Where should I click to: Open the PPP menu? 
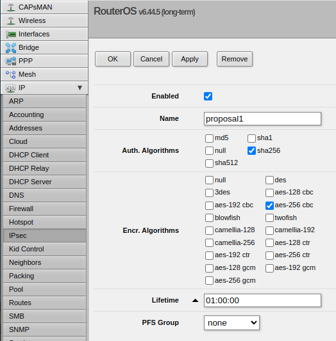click(x=44, y=61)
